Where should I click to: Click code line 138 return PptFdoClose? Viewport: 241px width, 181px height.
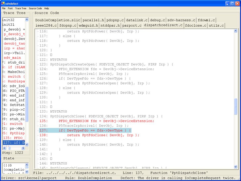click(89, 135)
